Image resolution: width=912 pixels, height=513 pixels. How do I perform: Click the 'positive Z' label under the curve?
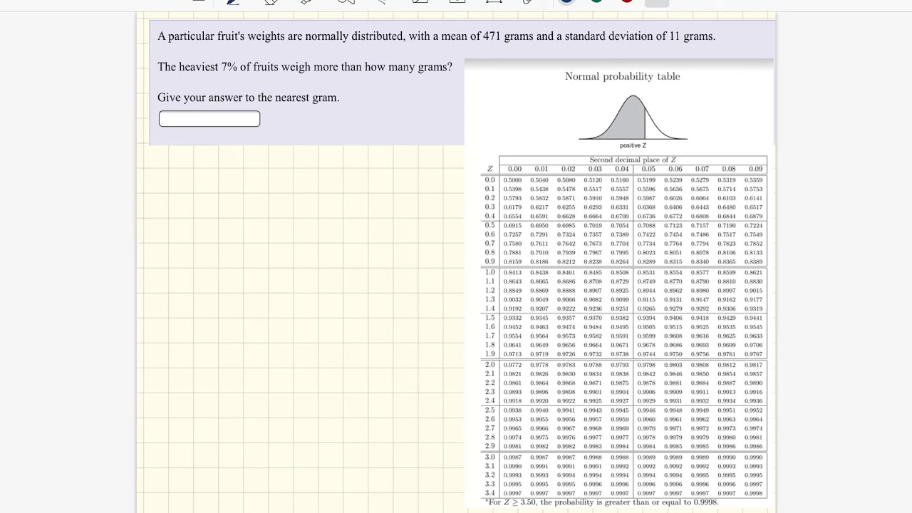(x=633, y=145)
